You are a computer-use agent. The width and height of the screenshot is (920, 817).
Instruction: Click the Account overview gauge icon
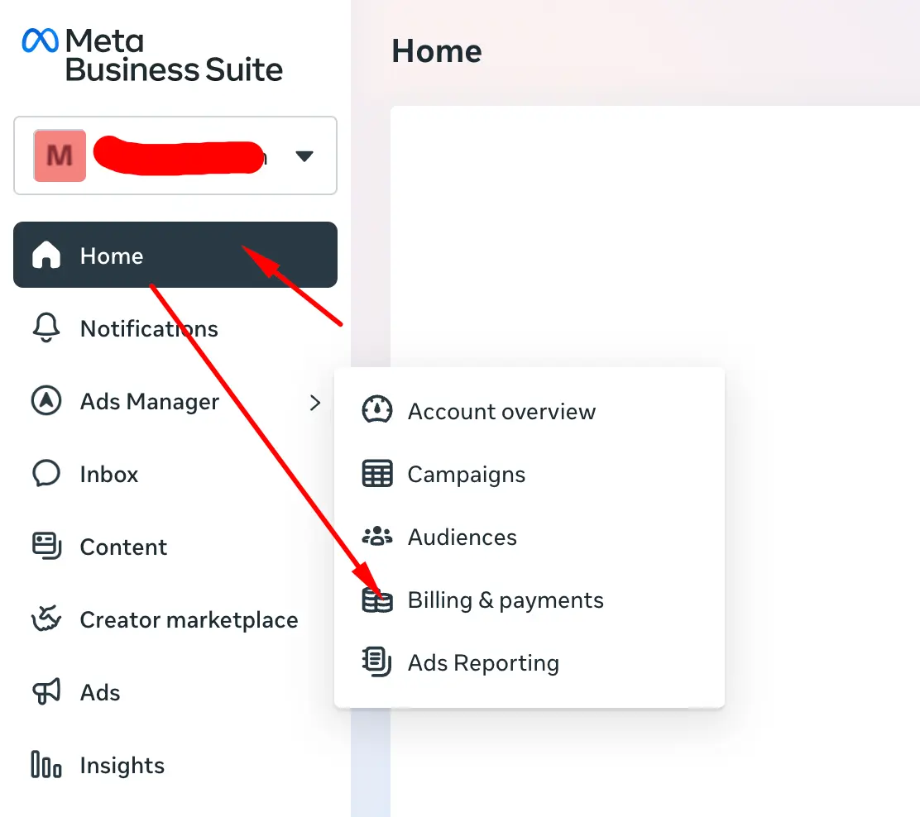376,410
